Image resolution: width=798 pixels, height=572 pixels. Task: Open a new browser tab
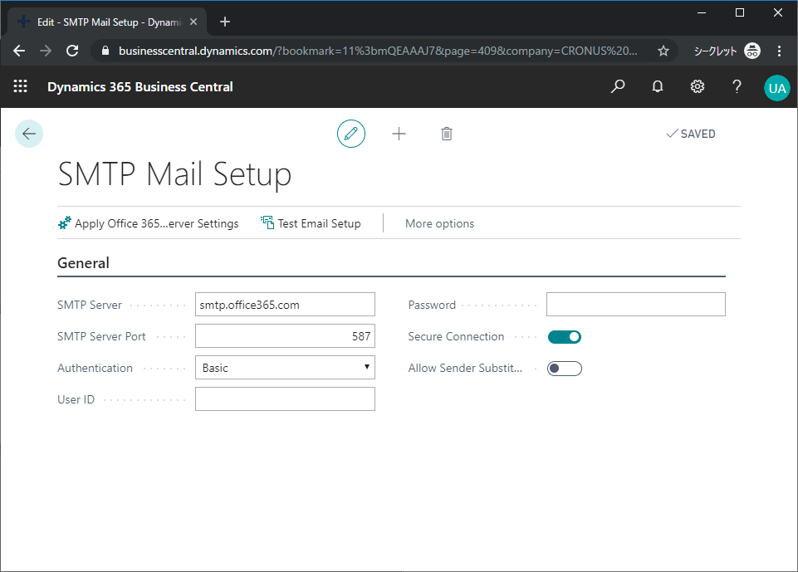(225, 22)
